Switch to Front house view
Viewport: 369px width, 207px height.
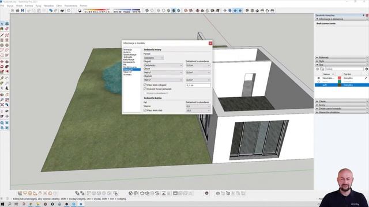(x=257, y=10)
